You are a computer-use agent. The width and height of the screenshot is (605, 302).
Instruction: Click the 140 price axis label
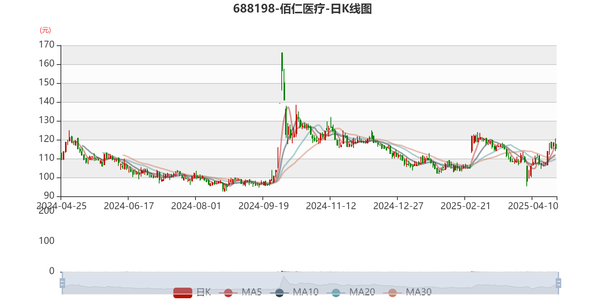(x=47, y=101)
